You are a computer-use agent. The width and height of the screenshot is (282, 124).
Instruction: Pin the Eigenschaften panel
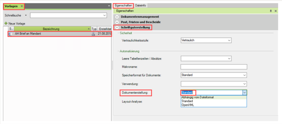point(271,11)
